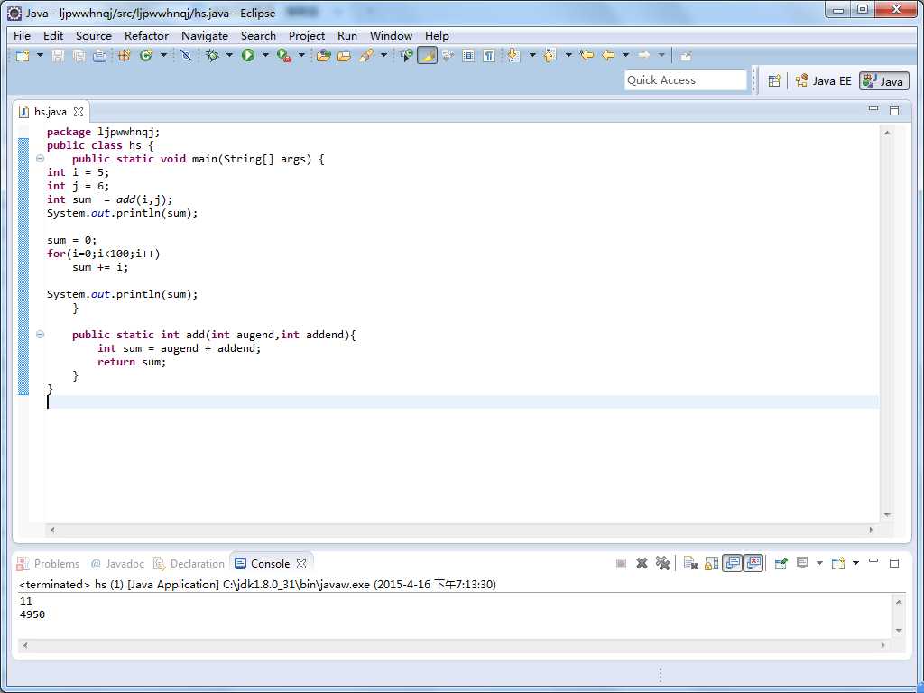Switch to the Declaration tab
The image size is (924, 693).
[189, 564]
